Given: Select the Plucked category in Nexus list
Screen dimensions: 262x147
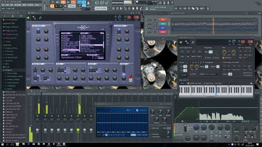Looking at the screenshot, I should click(66, 39).
